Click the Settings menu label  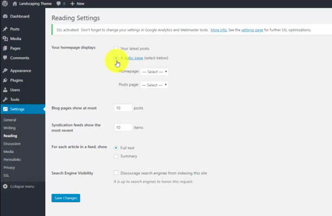[x=17, y=109]
